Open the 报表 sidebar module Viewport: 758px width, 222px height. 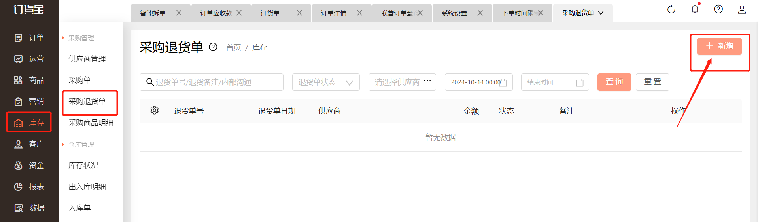[29, 187]
